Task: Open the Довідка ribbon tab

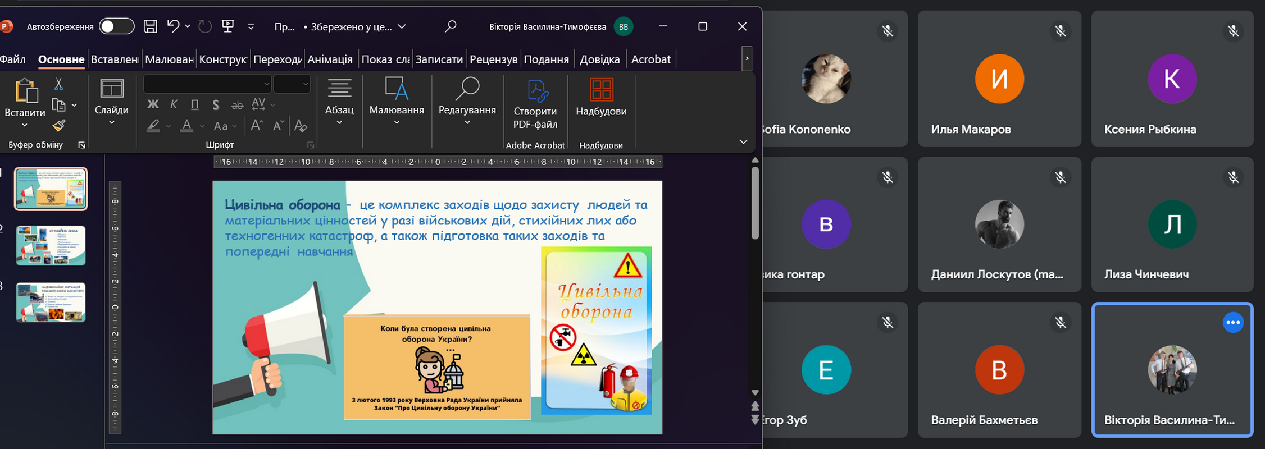Action: pyautogui.click(x=599, y=59)
